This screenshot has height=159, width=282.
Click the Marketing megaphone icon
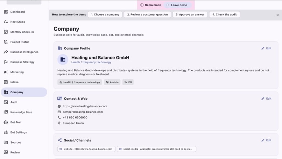tap(6, 72)
